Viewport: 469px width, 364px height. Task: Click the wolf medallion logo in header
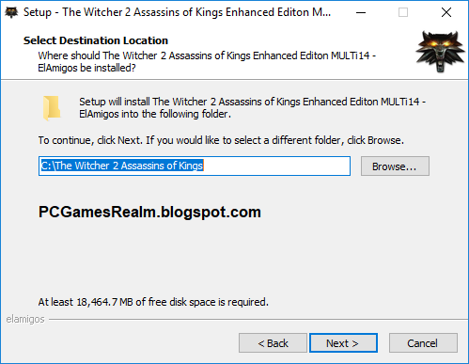click(440, 52)
